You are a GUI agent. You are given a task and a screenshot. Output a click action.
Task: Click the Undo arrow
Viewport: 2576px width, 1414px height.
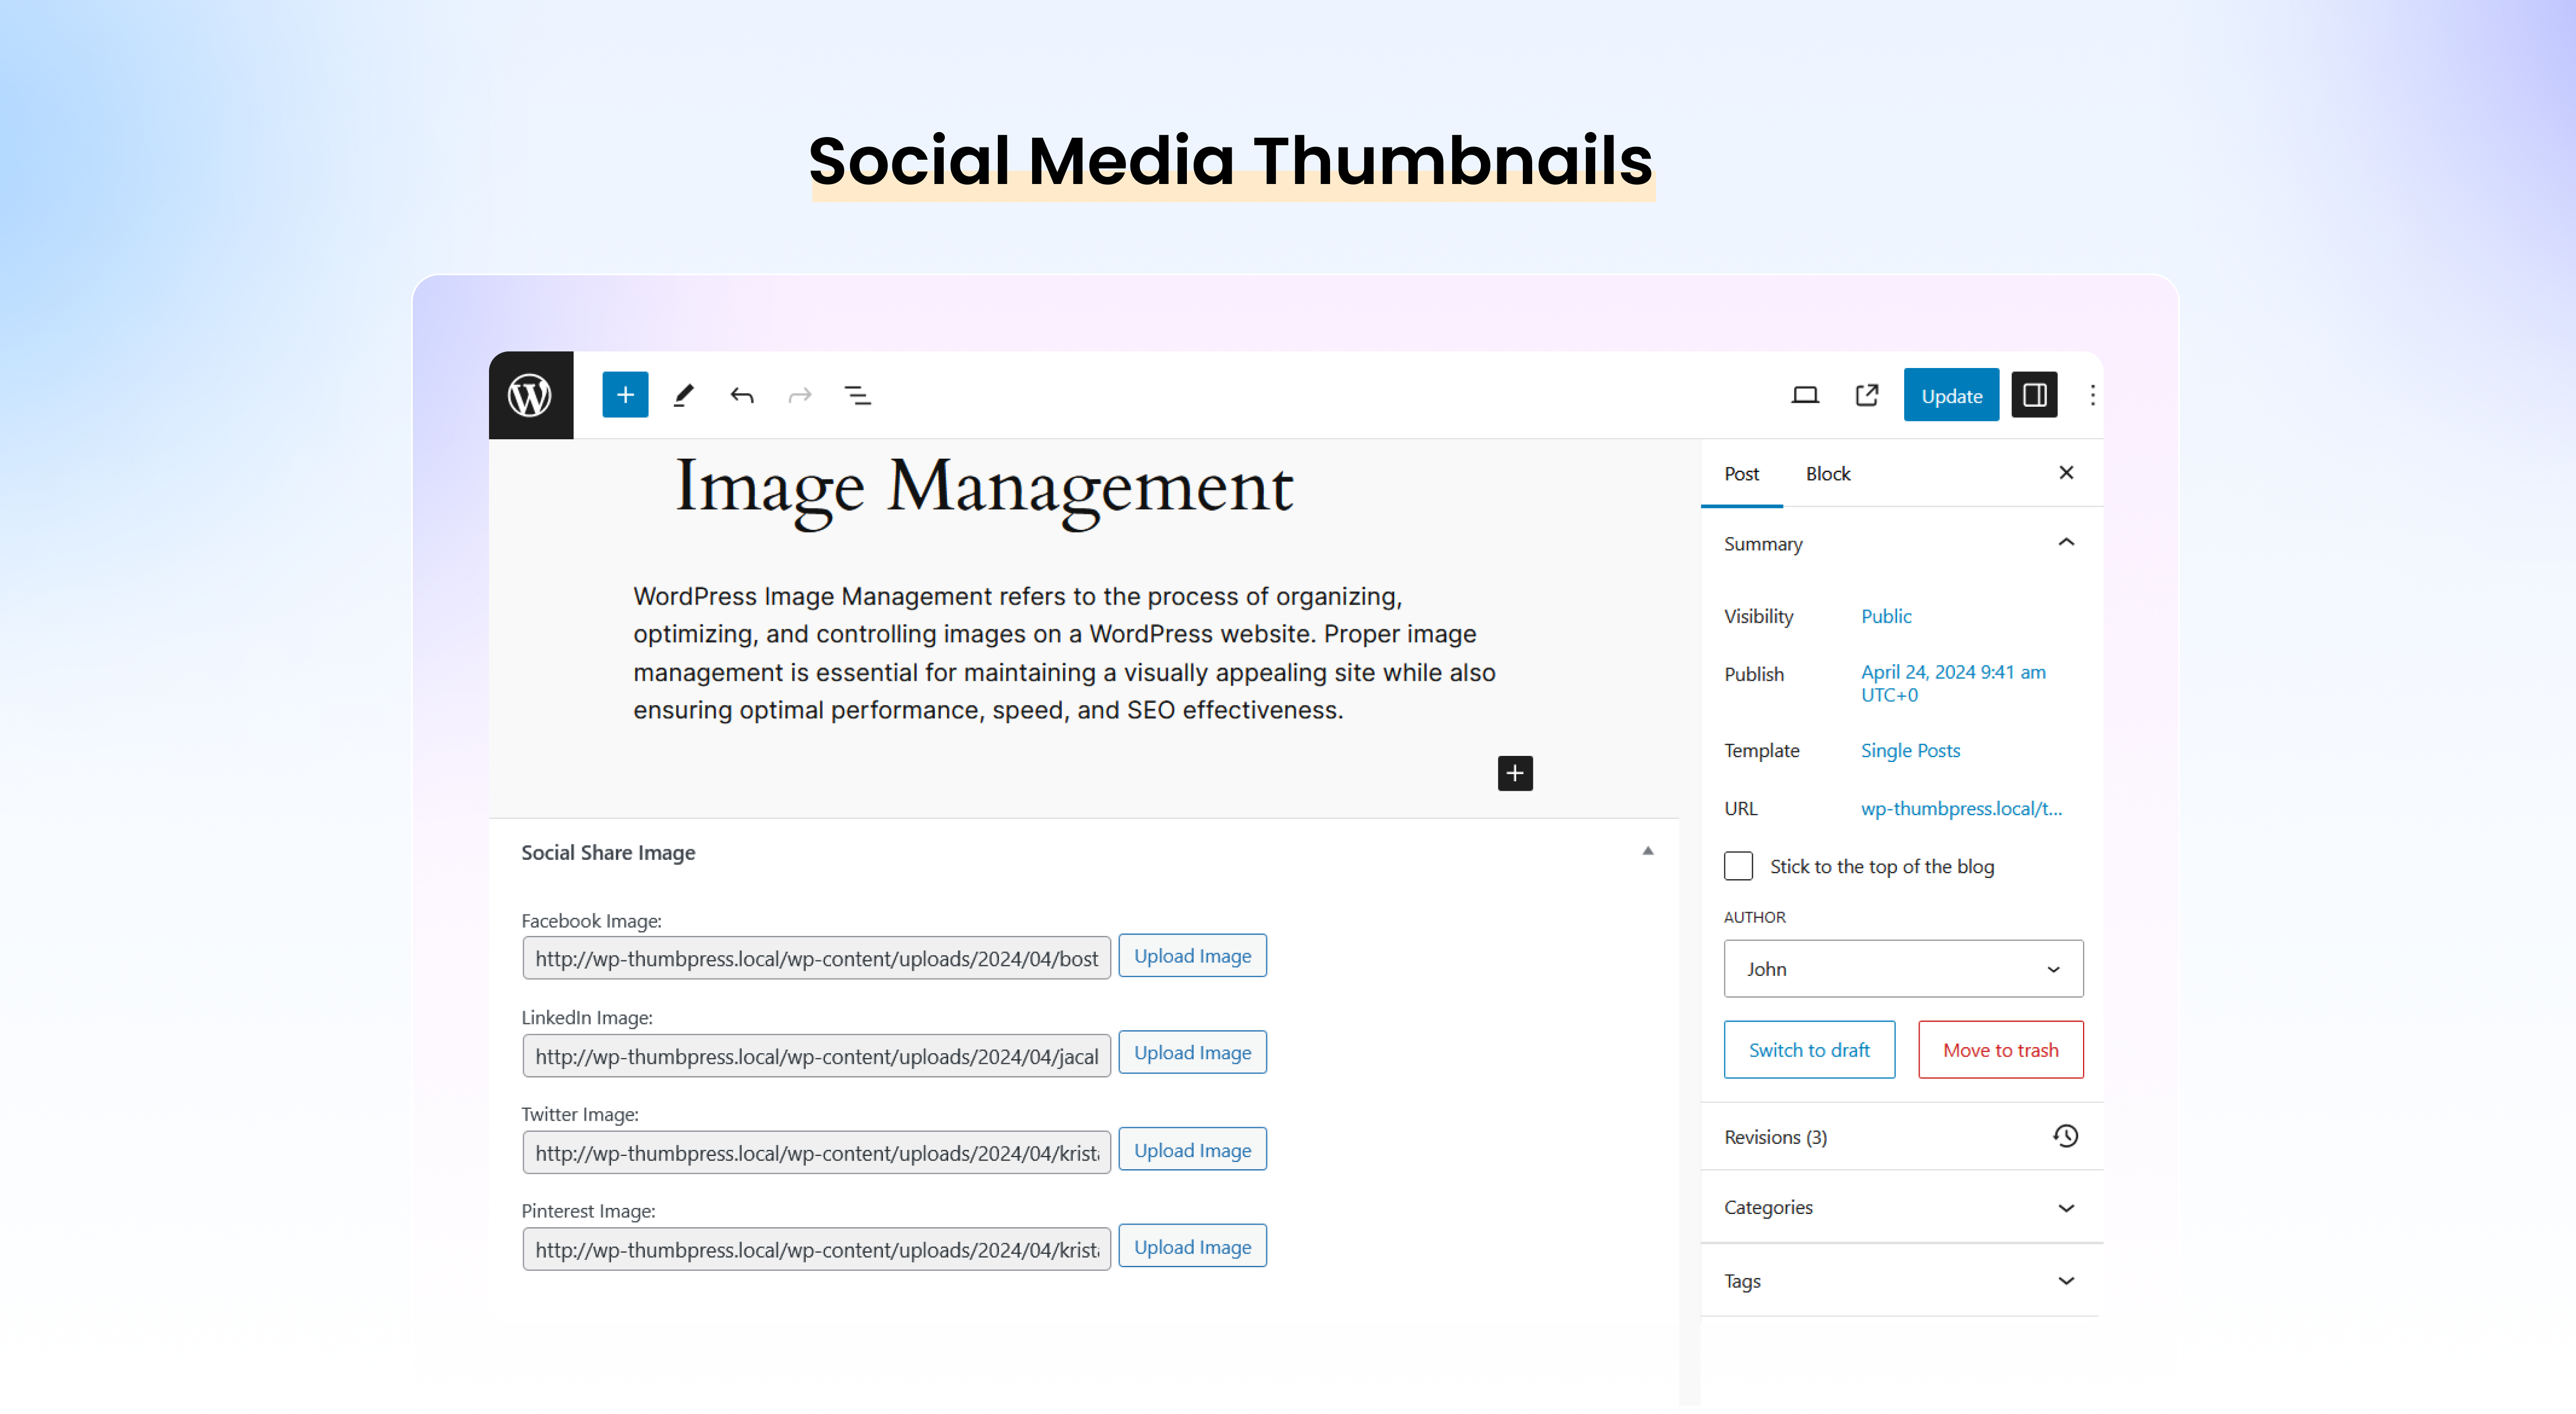point(741,395)
